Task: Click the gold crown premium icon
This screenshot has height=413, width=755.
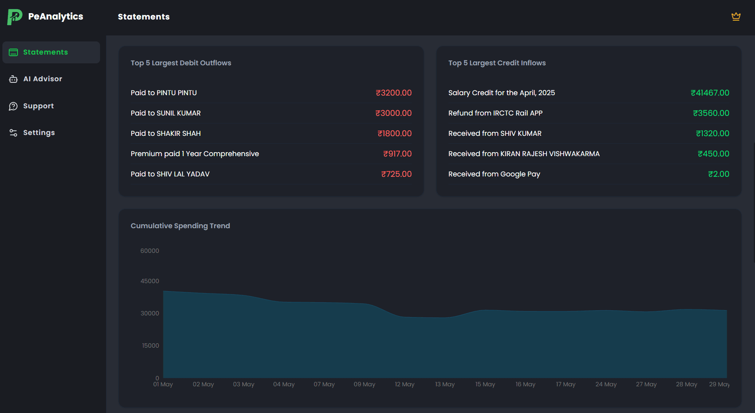Action: point(736,16)
